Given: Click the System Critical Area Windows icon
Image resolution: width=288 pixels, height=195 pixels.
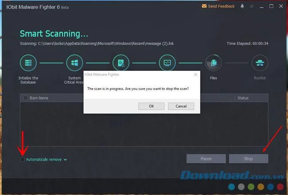Looking at the screenshot, I should [x=74, y=63].
